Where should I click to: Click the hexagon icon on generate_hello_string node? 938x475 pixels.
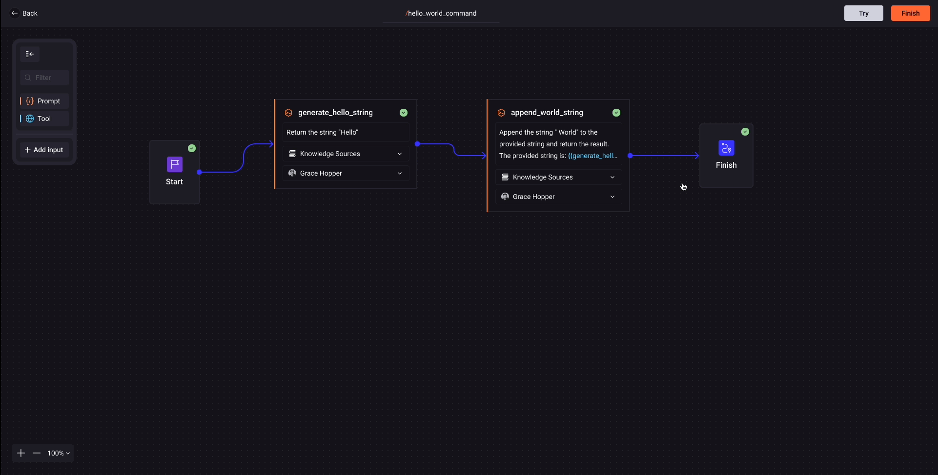click(288, 113)
